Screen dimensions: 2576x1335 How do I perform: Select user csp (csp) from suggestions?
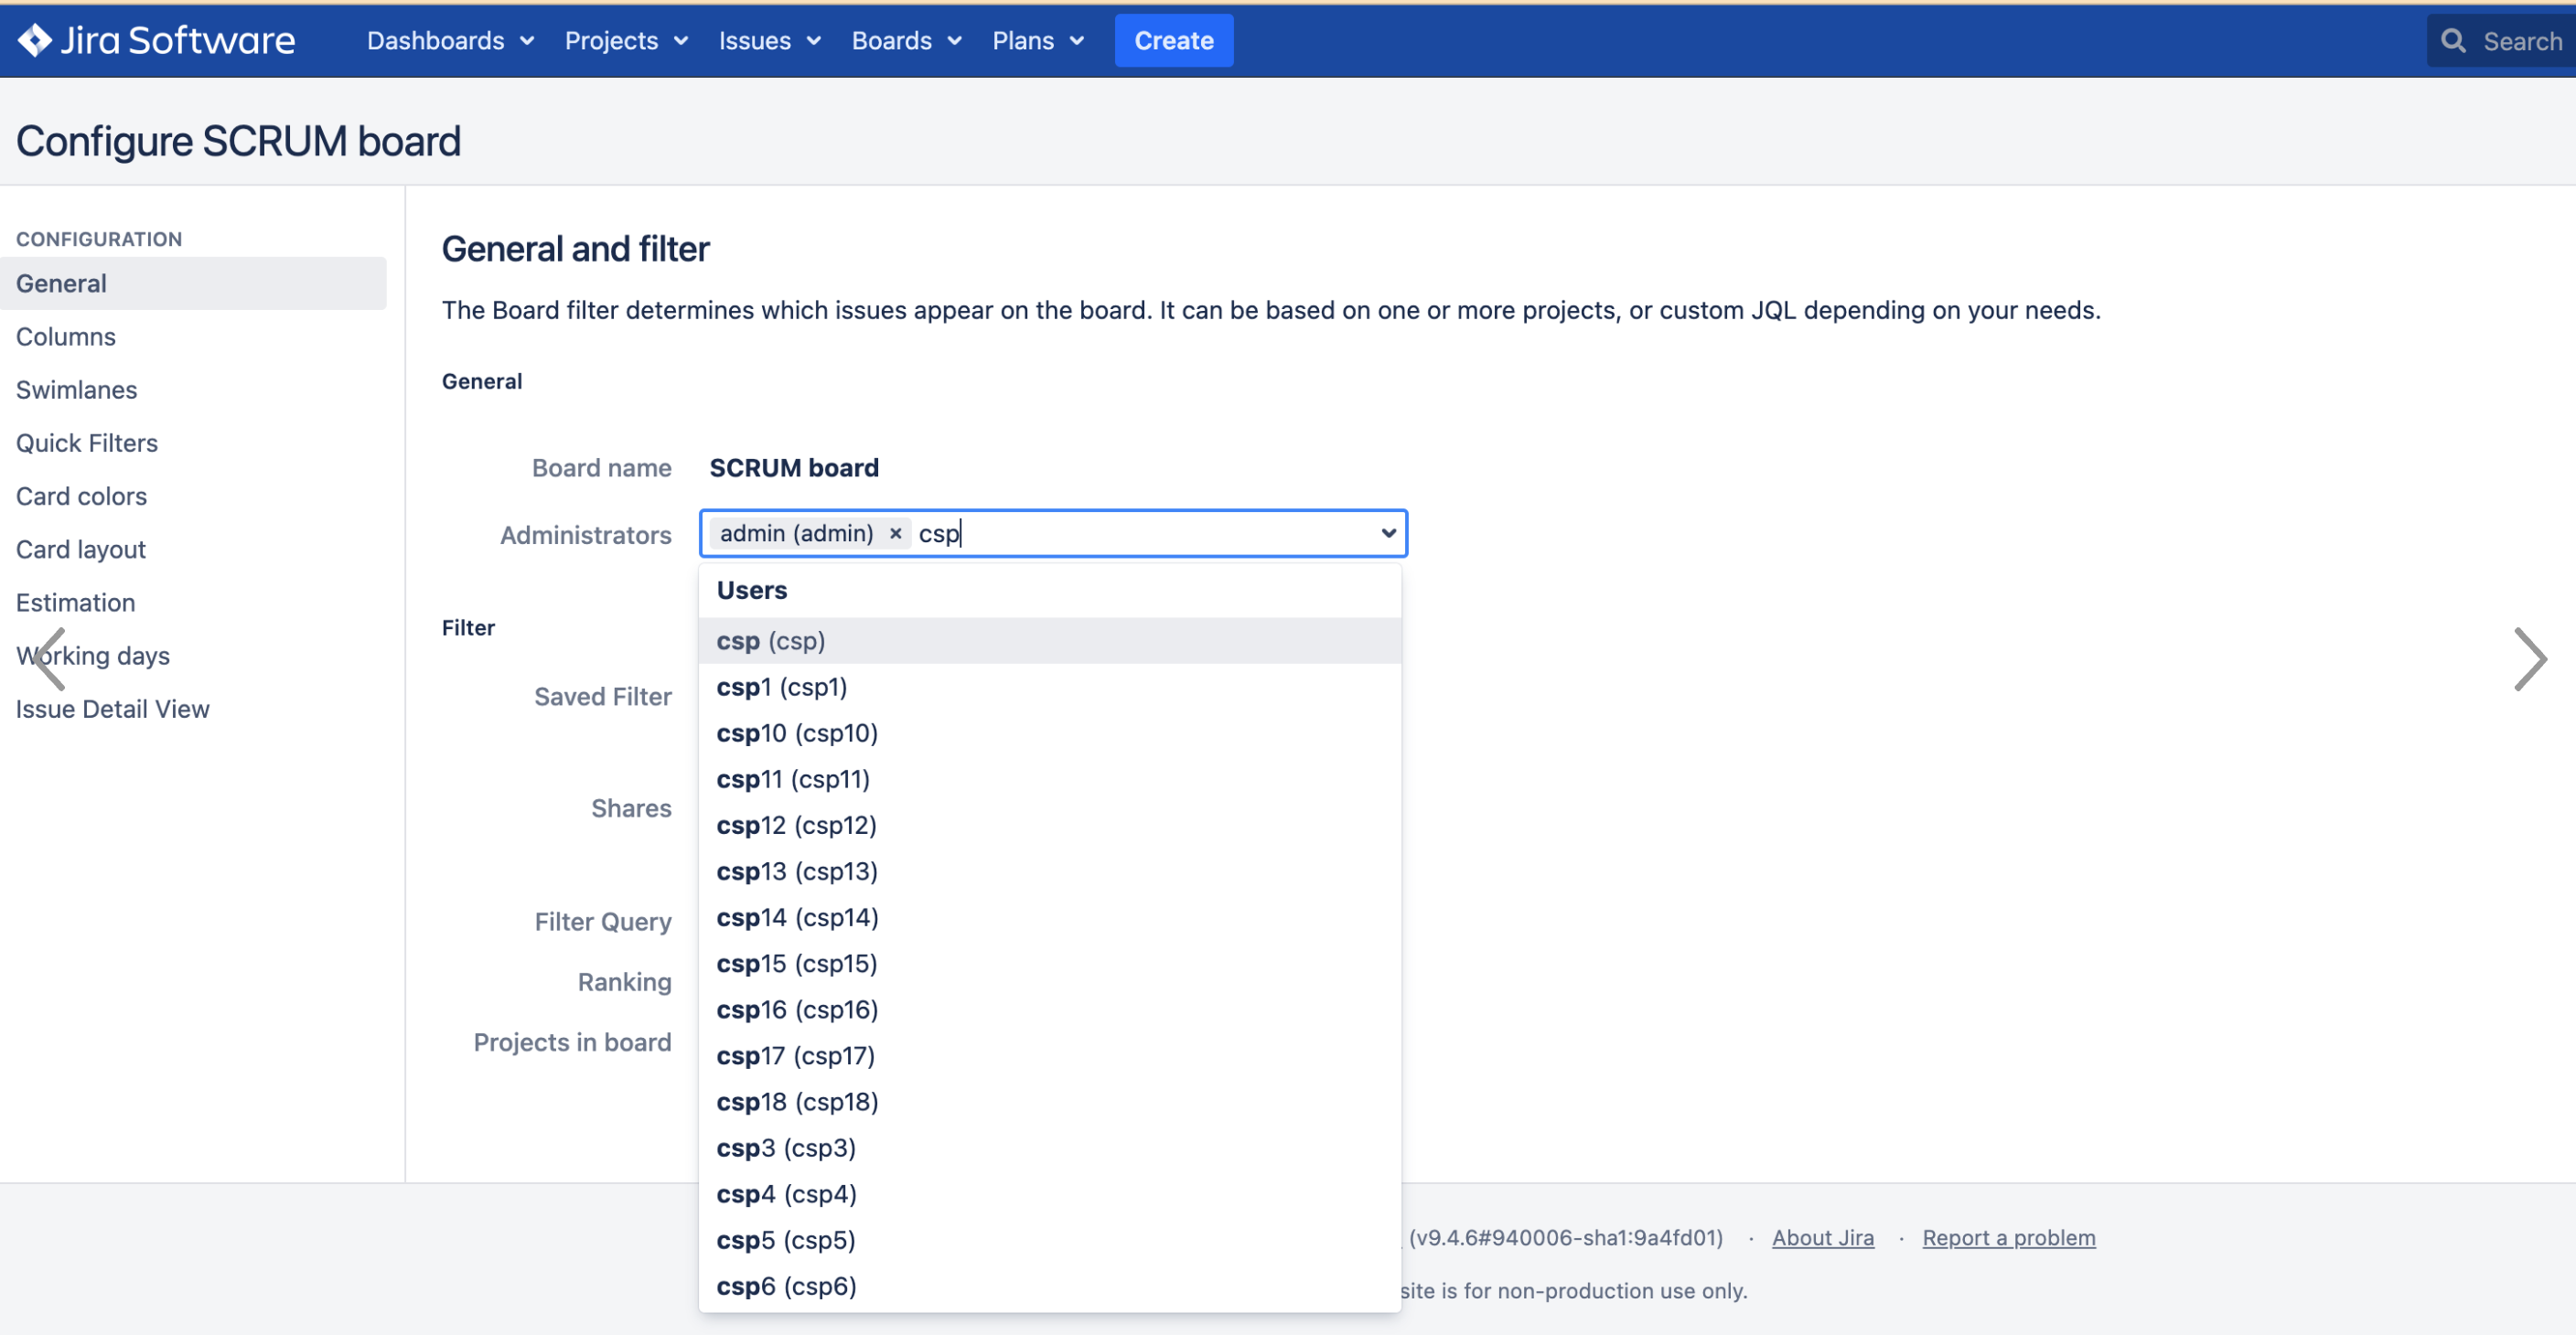point(771,640)
